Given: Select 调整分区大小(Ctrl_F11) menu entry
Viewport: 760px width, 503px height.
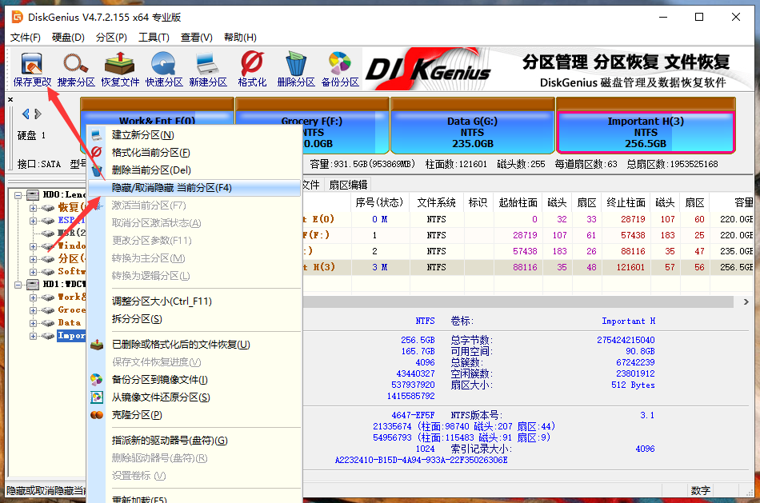Looking at the screenshot, I should 194,301.
